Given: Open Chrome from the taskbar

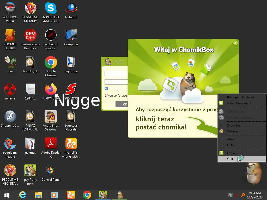Looking at the screenshot, I should [x=87, y=195].
